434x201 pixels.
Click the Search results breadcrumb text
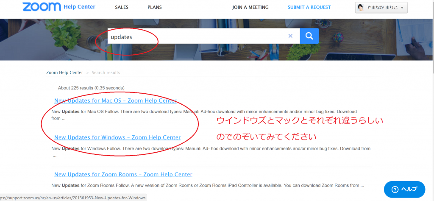tap(106, 73)
